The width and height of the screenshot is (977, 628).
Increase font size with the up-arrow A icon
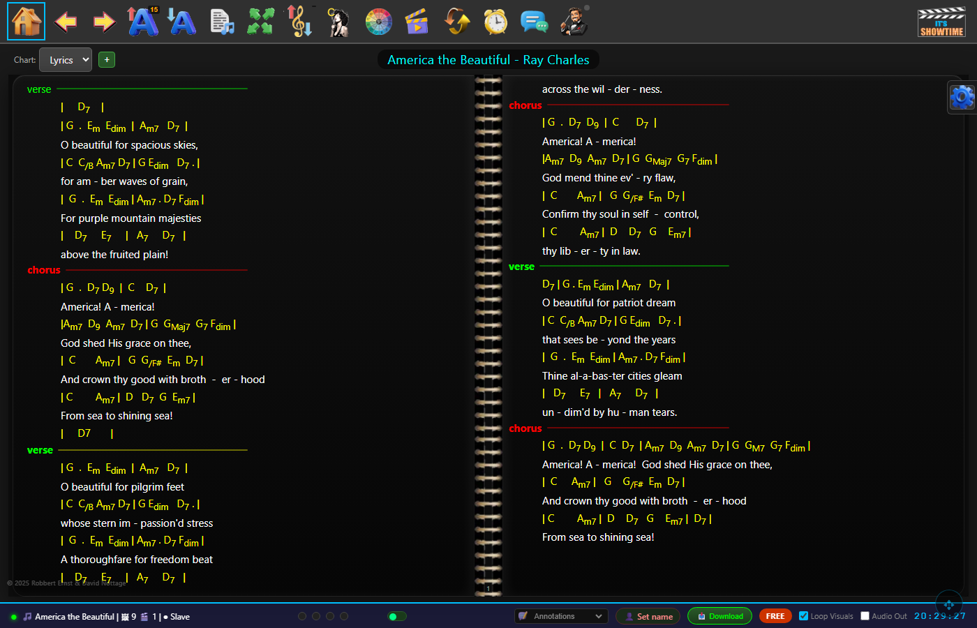tap(143, 22)
